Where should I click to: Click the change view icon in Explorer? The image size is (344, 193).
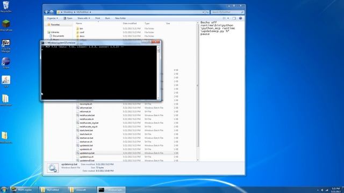pos(224,18)
